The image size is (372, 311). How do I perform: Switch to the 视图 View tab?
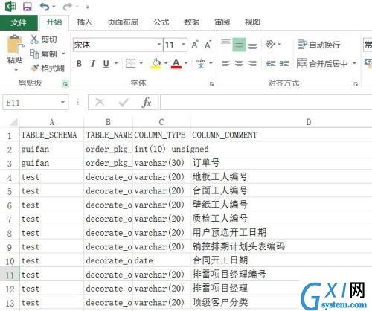(252, 22)
